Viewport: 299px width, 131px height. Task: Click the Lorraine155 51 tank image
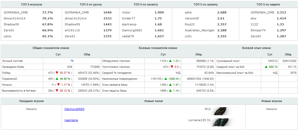pos(220,122)
